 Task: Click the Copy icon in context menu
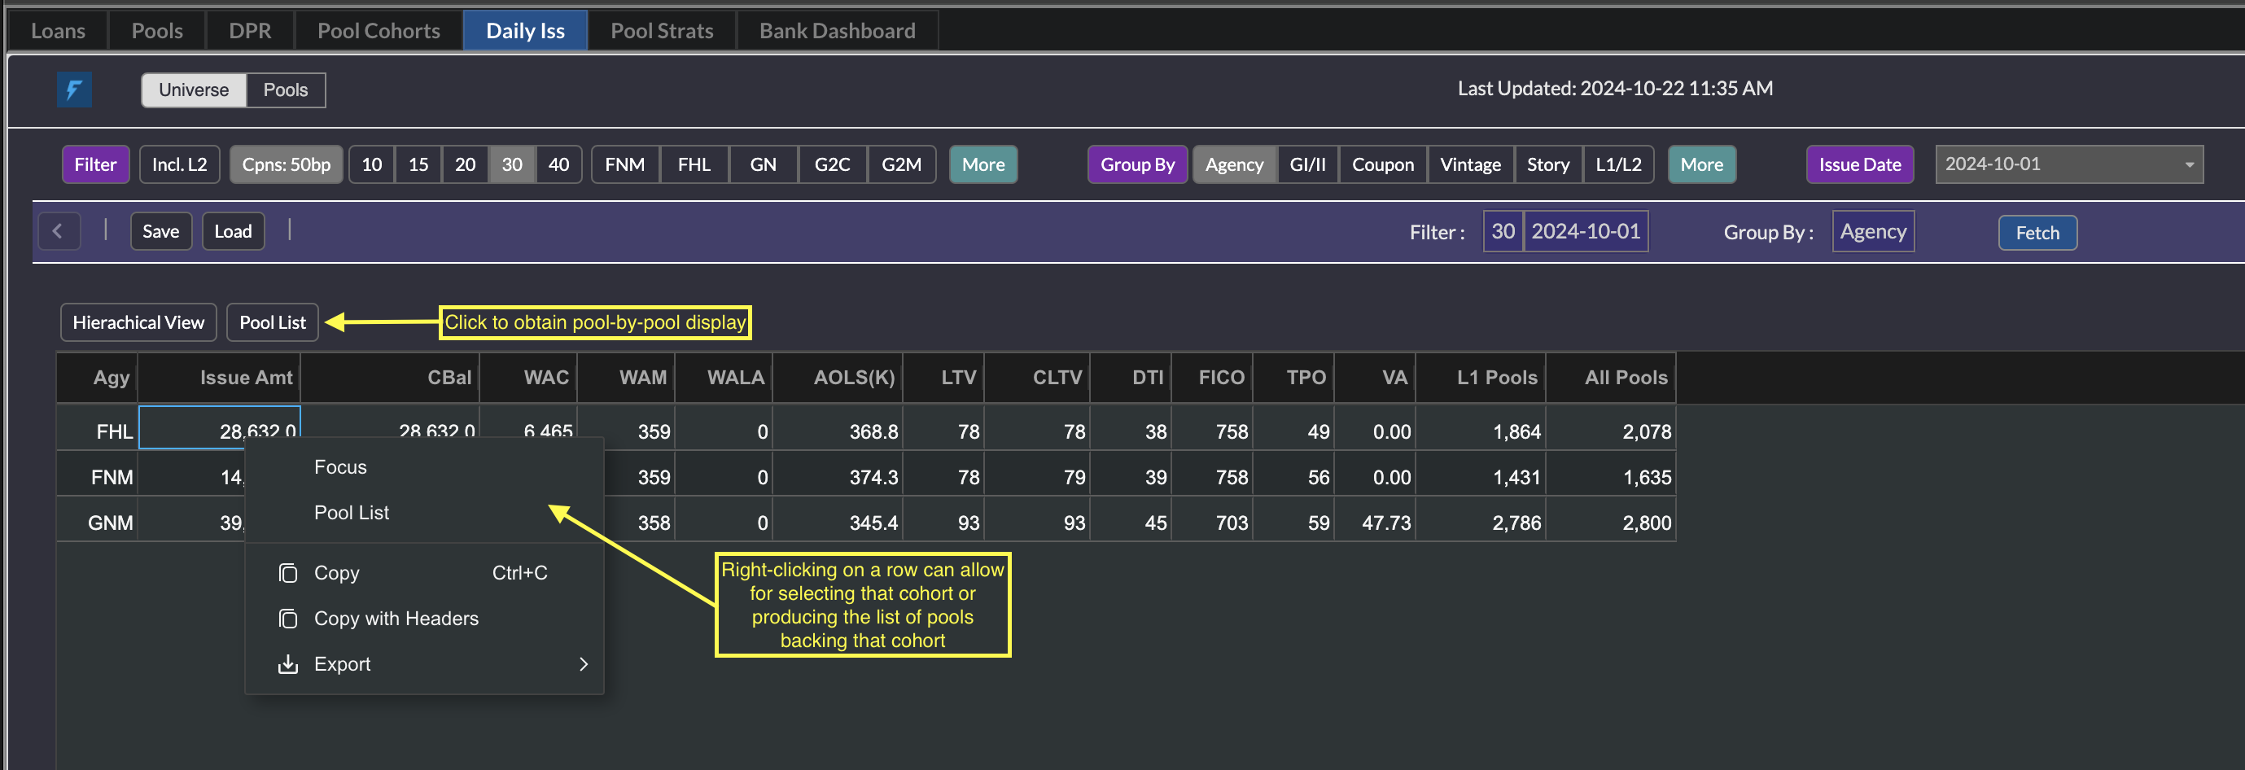(x=287, y=573)
